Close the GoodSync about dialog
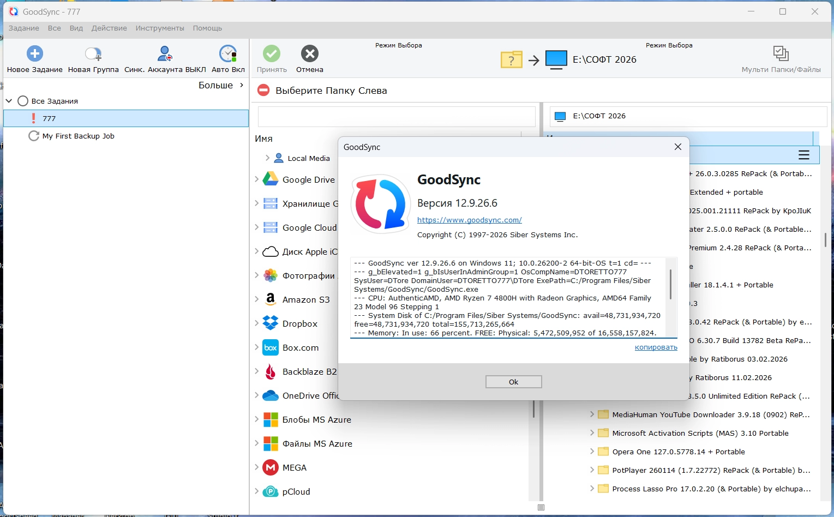The height and width of the screenshot is (517, 834). pyautogui.click(x=678, y=147)
